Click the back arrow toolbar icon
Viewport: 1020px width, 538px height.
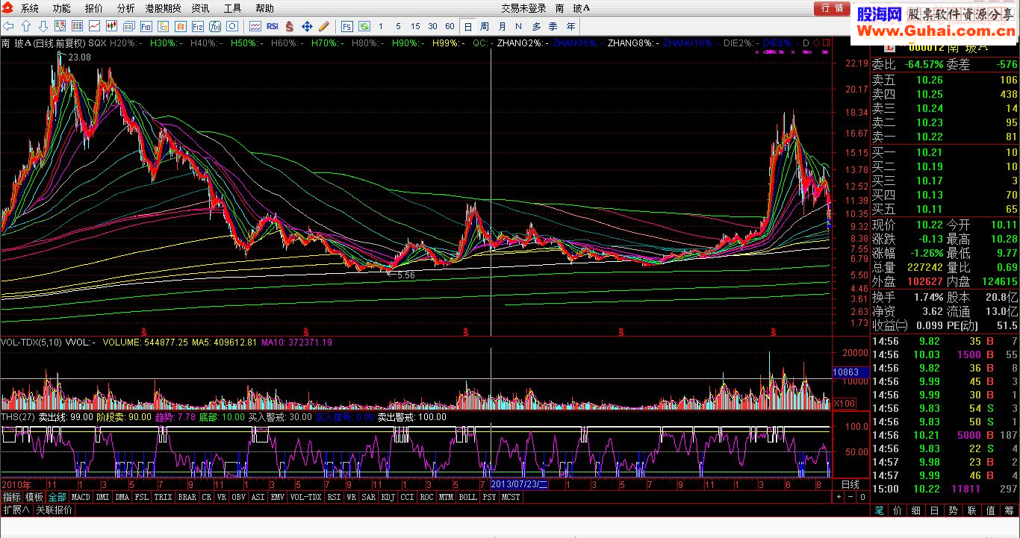coord(7,26)
